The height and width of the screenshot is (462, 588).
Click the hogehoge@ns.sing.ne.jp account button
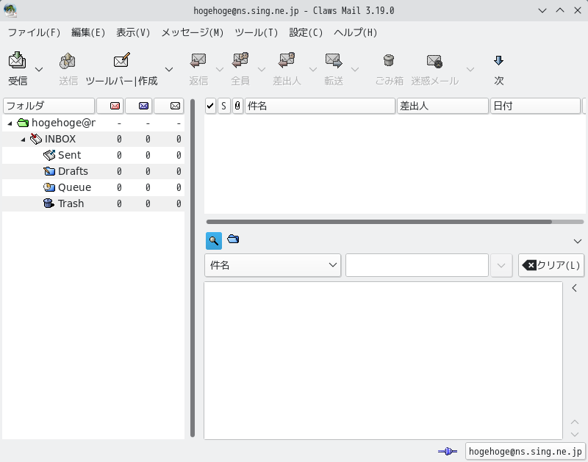pos(525,452)
